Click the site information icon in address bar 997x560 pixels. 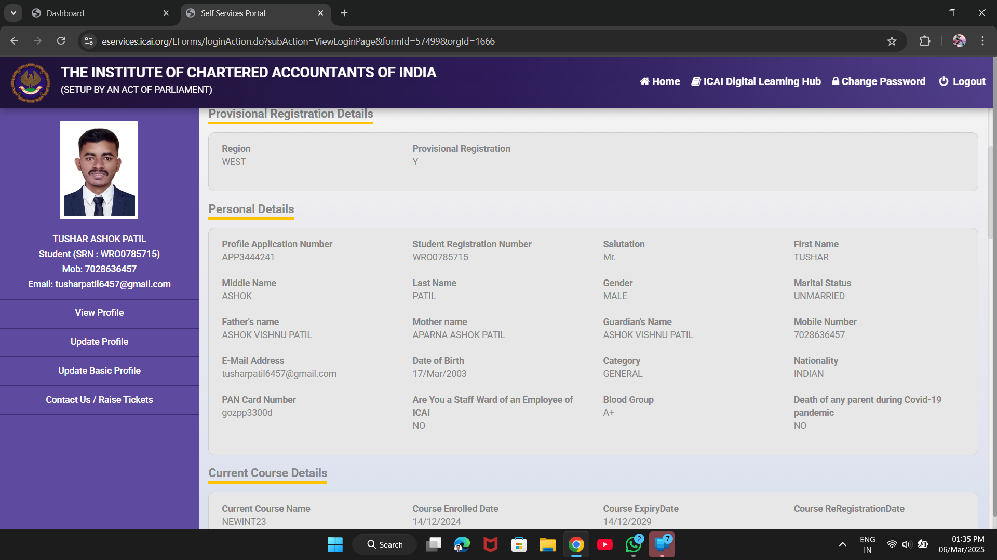[x=89, y=41]
